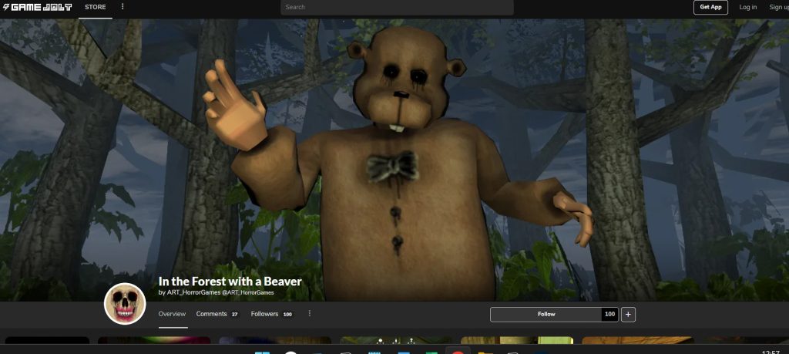Click the taskbar clock showing 12:57

coord(769,351)
